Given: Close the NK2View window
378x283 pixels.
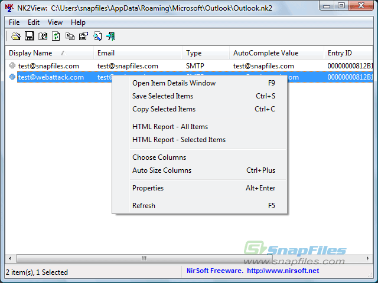Looking at the screenshot, I should pyautogui.click(x=361, y=6).
